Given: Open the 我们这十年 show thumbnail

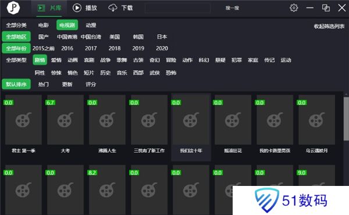Looking at the screenshot, I should pyautogui.click(x=191, y=120).
